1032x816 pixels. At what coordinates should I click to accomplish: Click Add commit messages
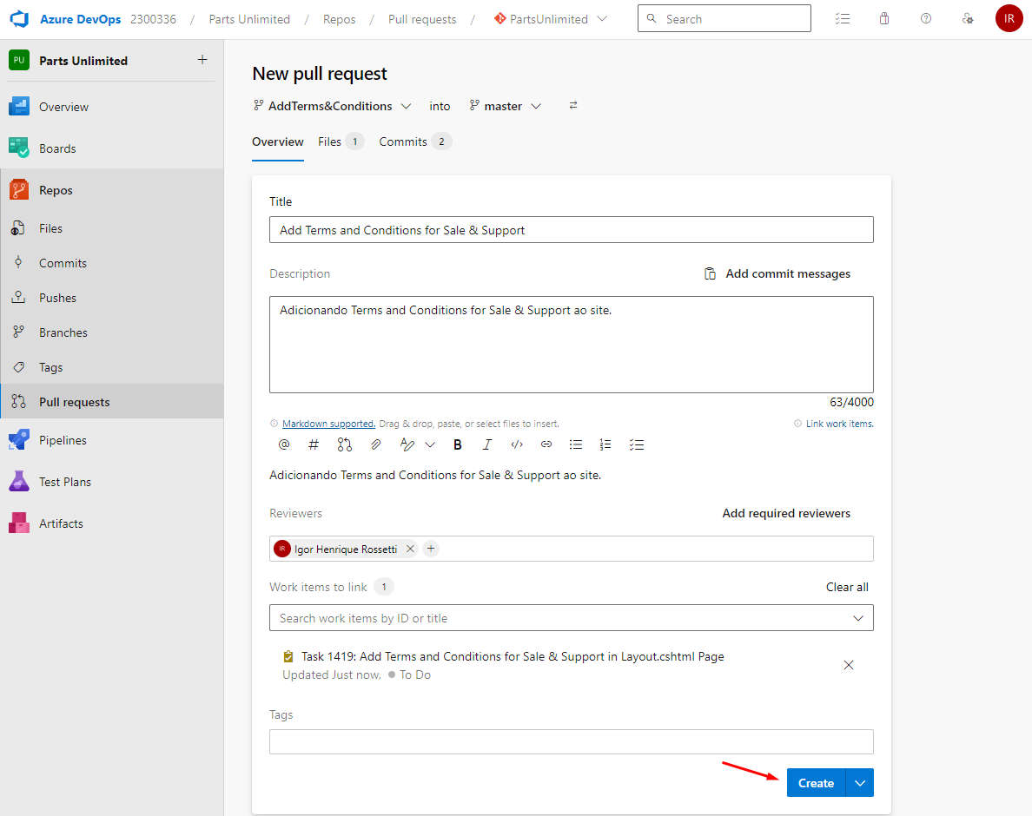click(777, 273)
